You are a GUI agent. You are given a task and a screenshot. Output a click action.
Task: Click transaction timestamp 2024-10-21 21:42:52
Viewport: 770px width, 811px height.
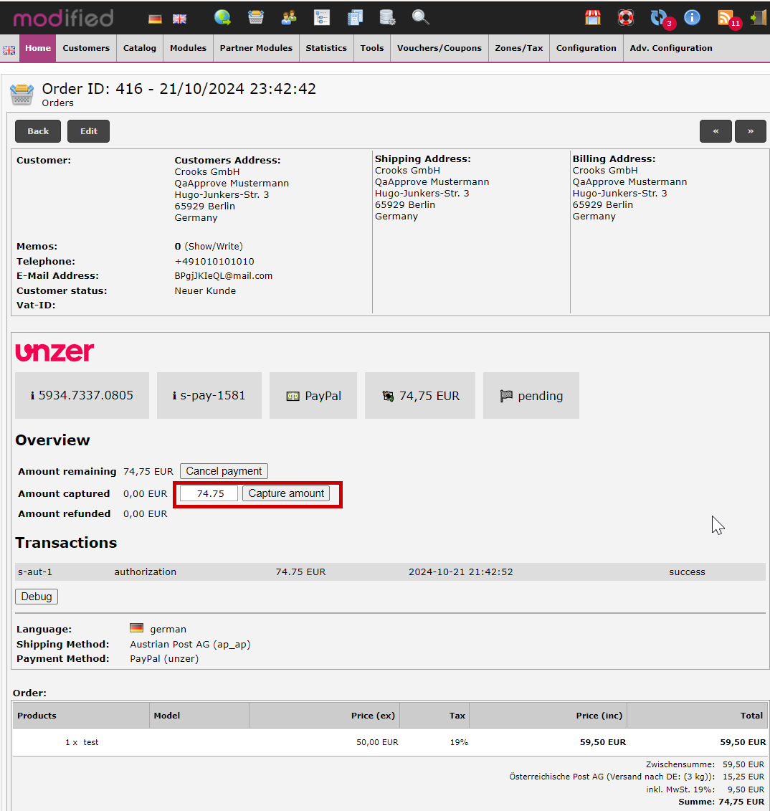tap(461, 572)
